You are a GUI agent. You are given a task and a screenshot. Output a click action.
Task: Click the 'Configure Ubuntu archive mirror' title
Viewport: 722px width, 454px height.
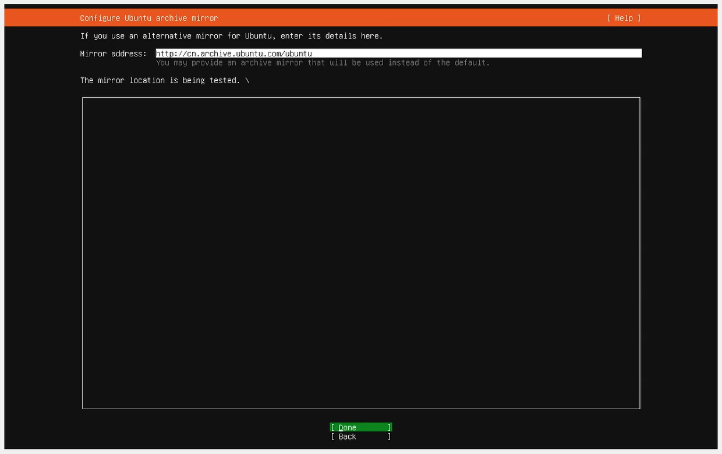click(149, 18)
